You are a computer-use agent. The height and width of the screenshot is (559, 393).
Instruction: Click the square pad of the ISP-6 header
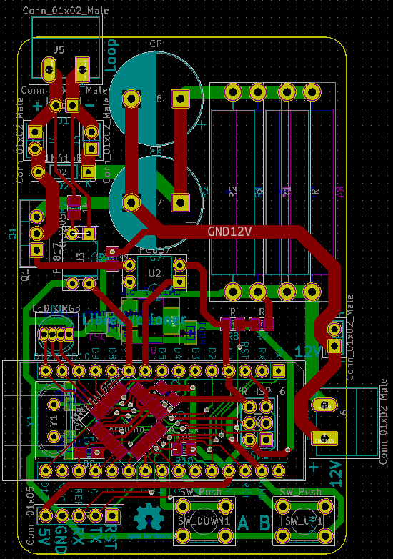[266, 440]
